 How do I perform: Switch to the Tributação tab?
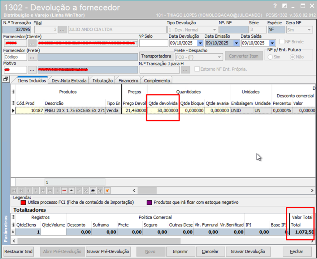coord(102,81)
